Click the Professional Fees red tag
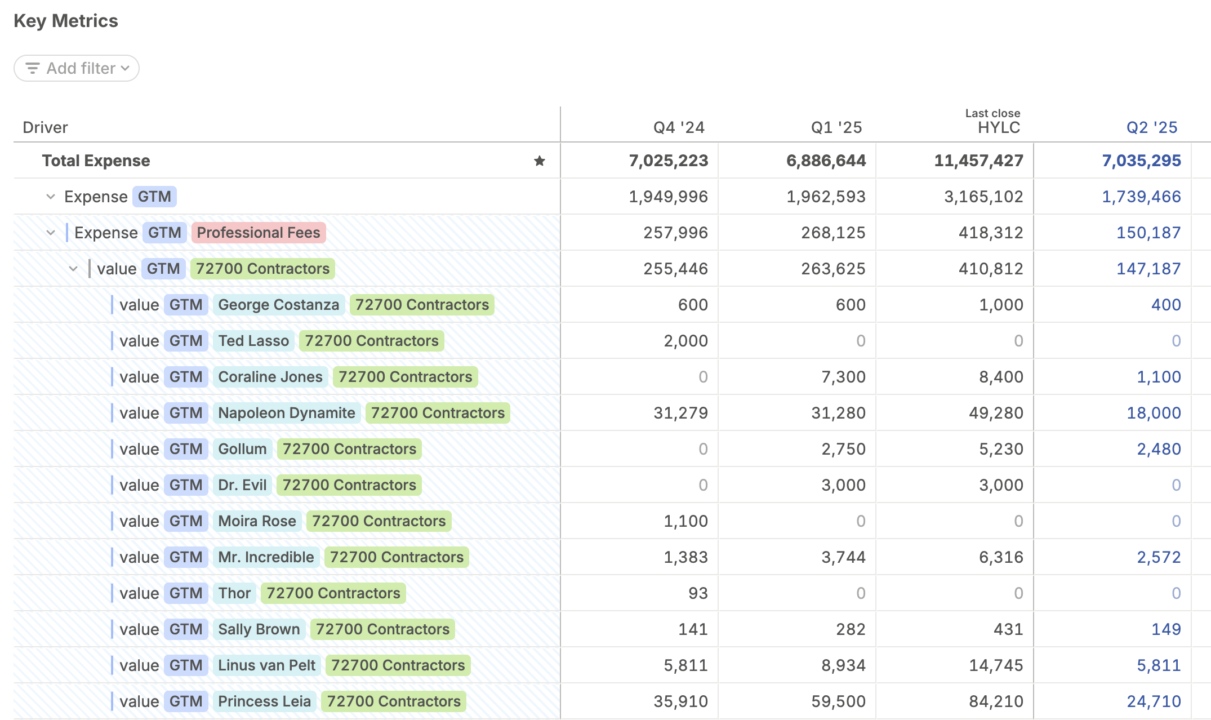1211x720 pixels. [258, 233]
